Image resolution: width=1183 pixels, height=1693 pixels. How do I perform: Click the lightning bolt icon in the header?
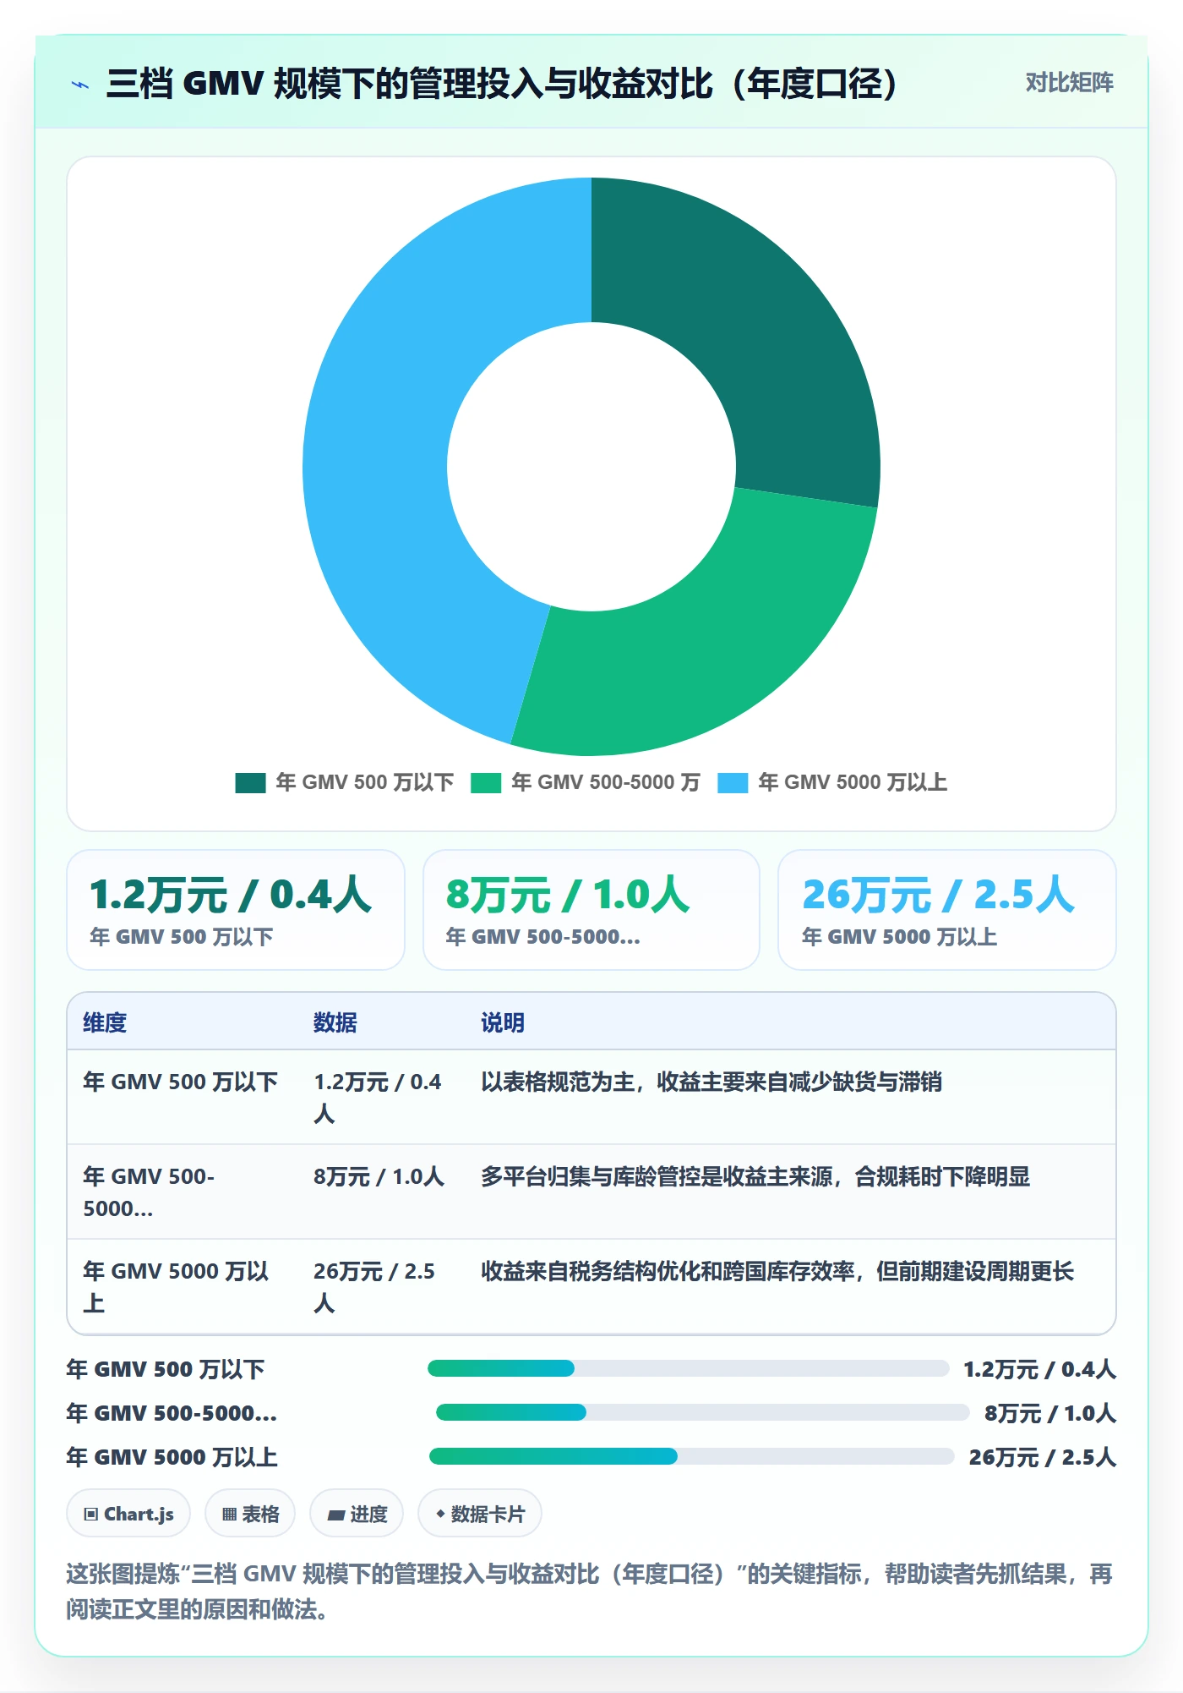pyautogui.click(x=80, y=85)
